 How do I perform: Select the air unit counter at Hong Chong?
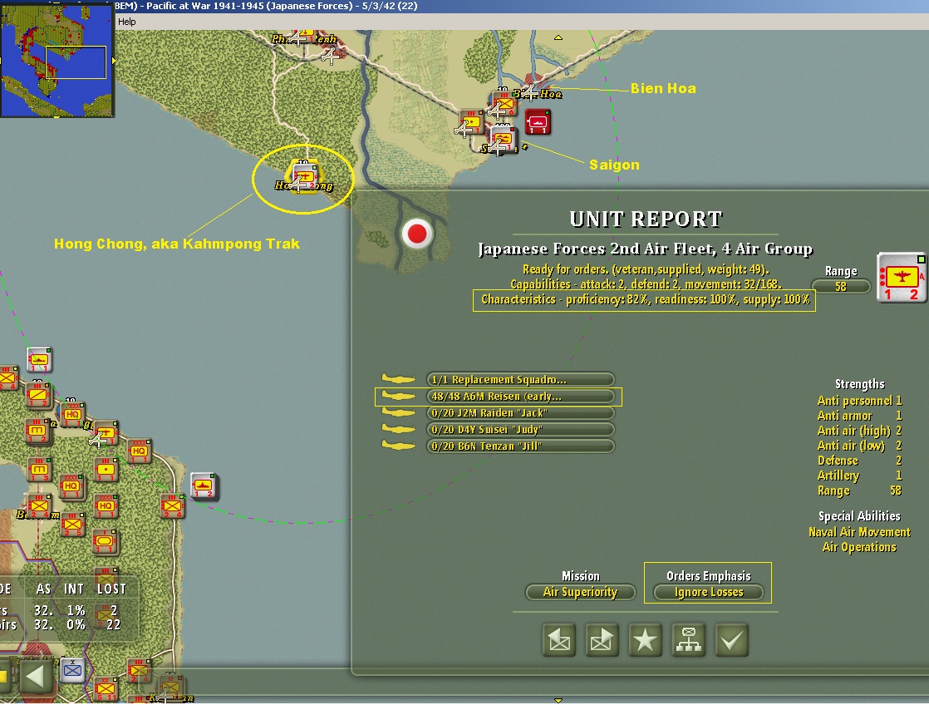pyautogui.click(x=304, y=177)
